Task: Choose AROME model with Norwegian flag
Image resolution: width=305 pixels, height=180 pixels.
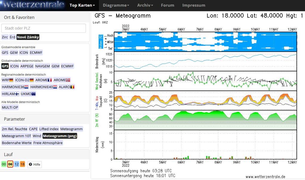Action: 62,80
